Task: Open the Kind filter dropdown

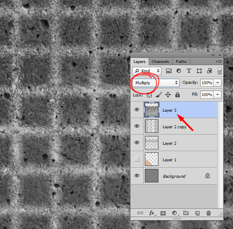Action: click(x=147, y=71)
